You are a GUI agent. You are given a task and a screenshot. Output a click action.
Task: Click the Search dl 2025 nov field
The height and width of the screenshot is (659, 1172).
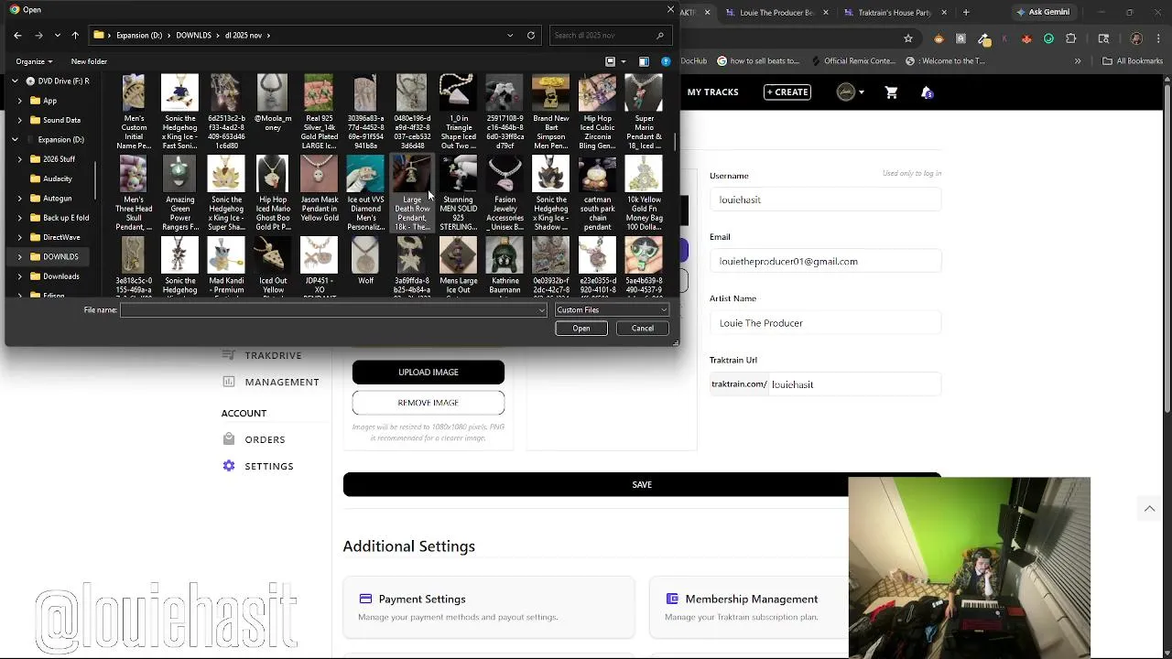(609, 35)
